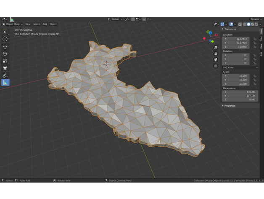
Task: Switch to the Edit sidebar tab
Action: point(261,54)
